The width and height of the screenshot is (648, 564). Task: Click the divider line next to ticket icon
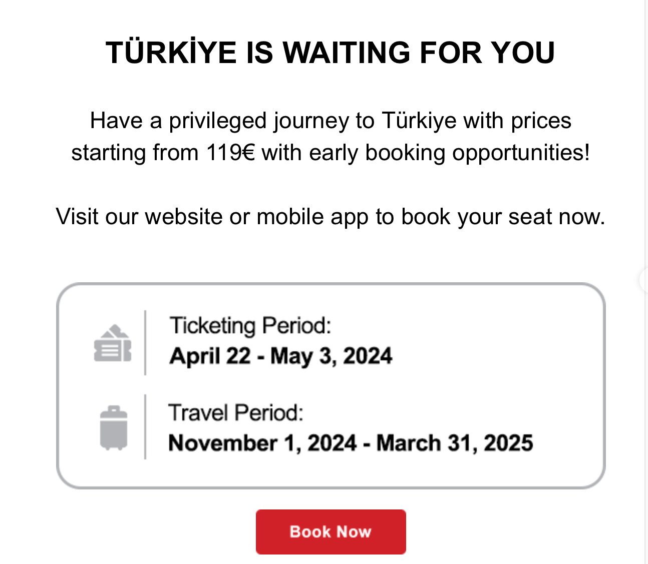[x=145, y=343]
